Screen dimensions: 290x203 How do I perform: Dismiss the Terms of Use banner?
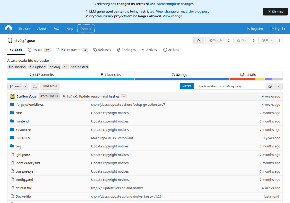point(275,12)
